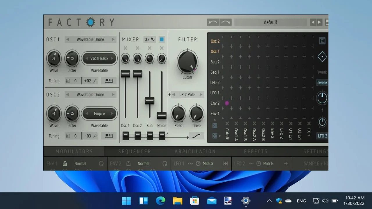Select the Env 2 matrix row label
This screenshot has height=209, width=372.
pos(215,103)
